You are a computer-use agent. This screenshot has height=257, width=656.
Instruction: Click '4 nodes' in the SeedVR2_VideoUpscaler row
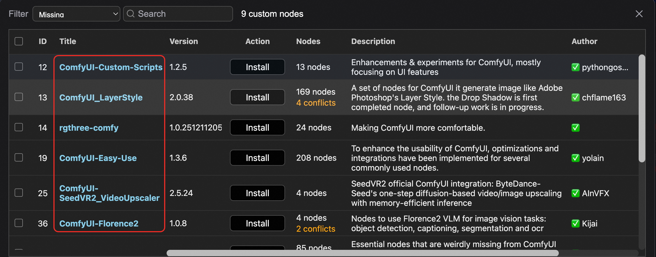[x=311, y=193]
